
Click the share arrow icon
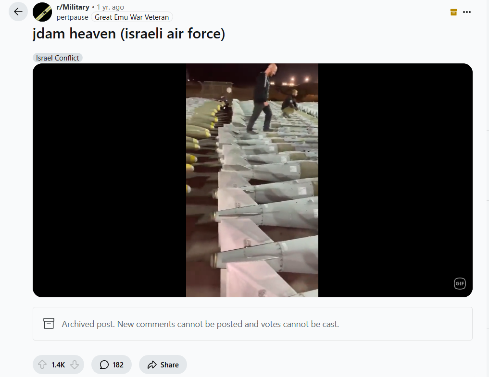tap(152, 365)
